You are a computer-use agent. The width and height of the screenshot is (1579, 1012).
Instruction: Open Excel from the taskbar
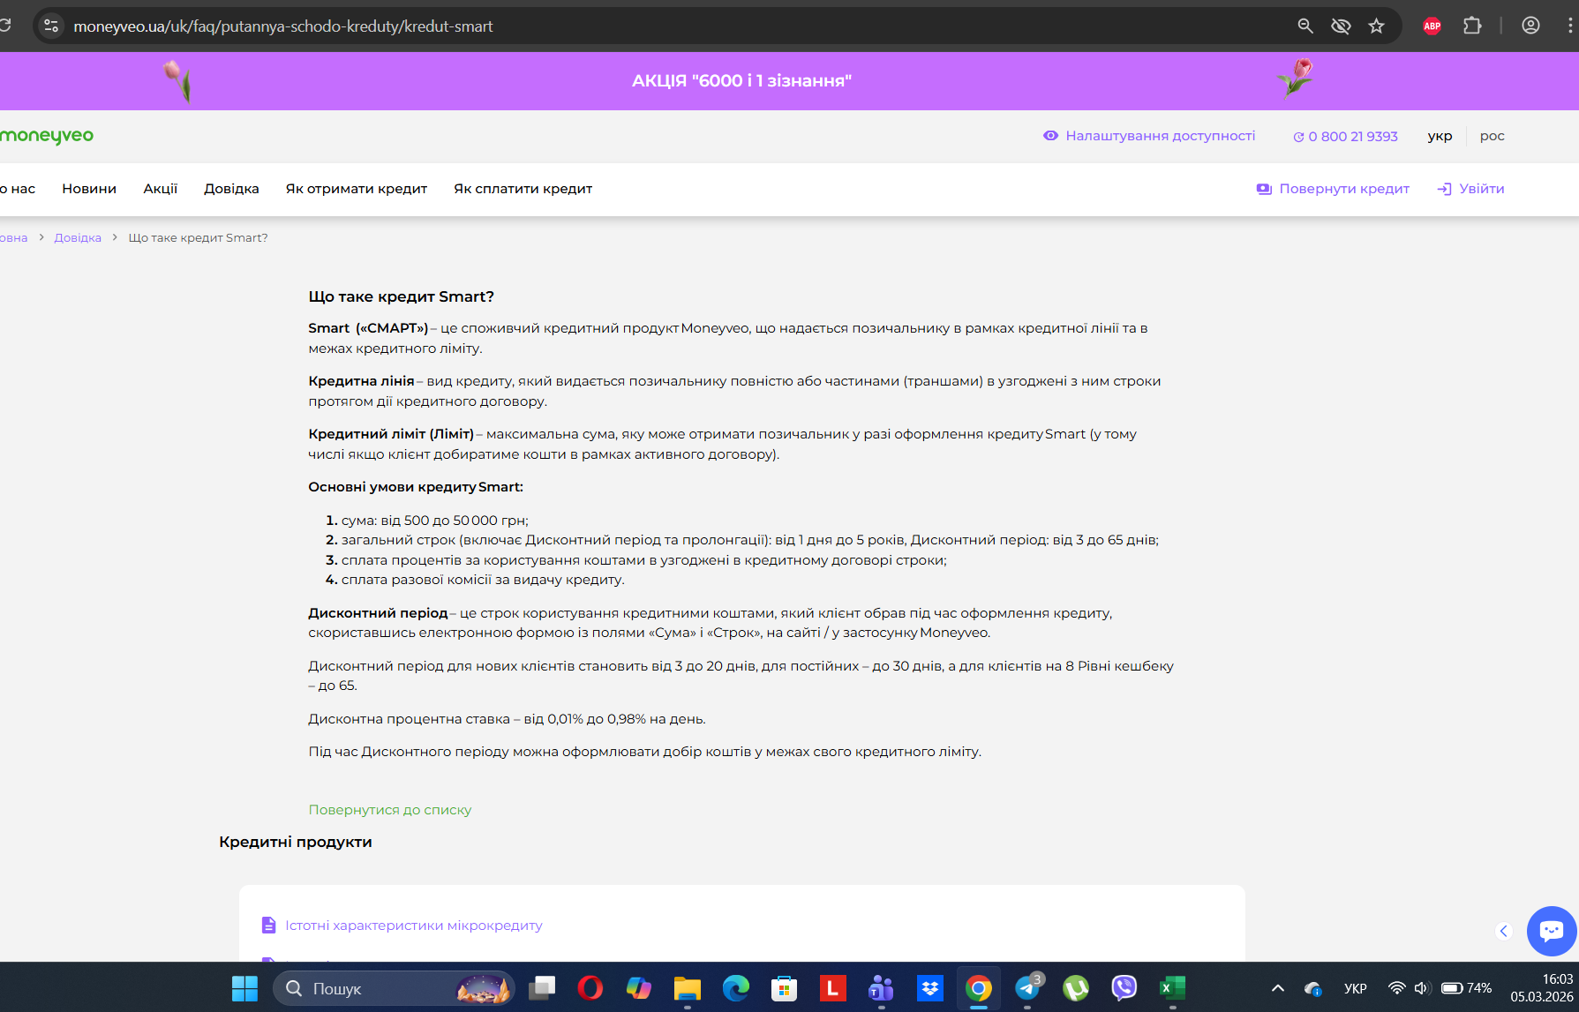pyautogui.click(x=1172, y=988)
